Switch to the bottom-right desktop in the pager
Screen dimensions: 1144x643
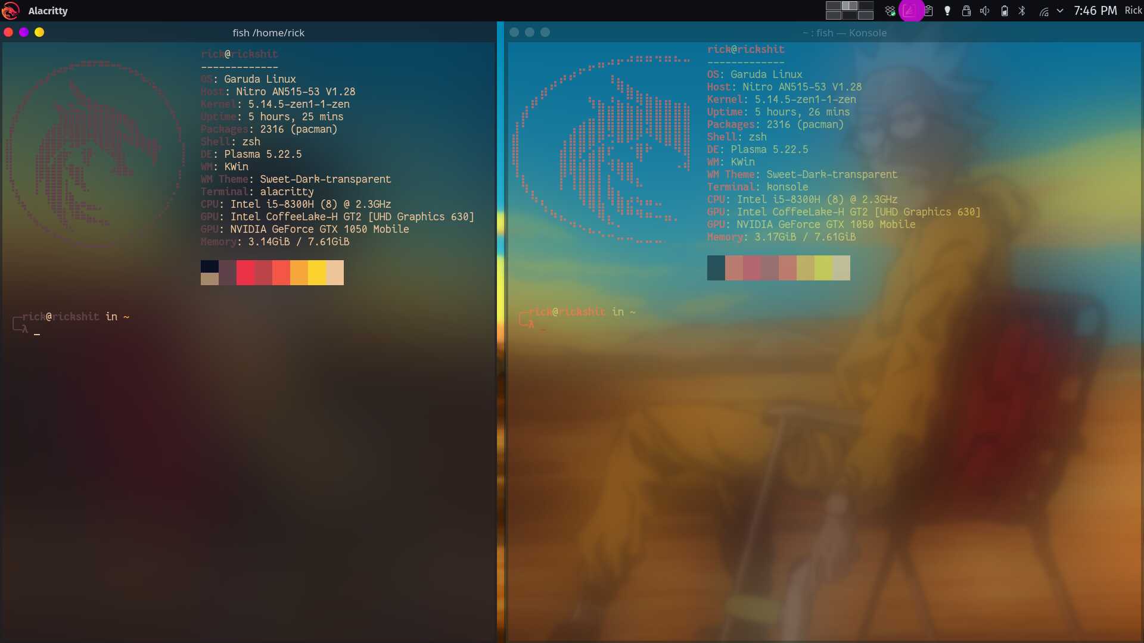[x=866, y=15]
